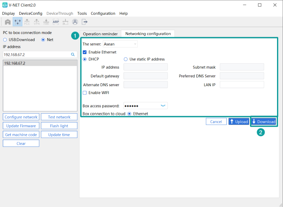Open the DeviceConfig menu

(31, 14)
